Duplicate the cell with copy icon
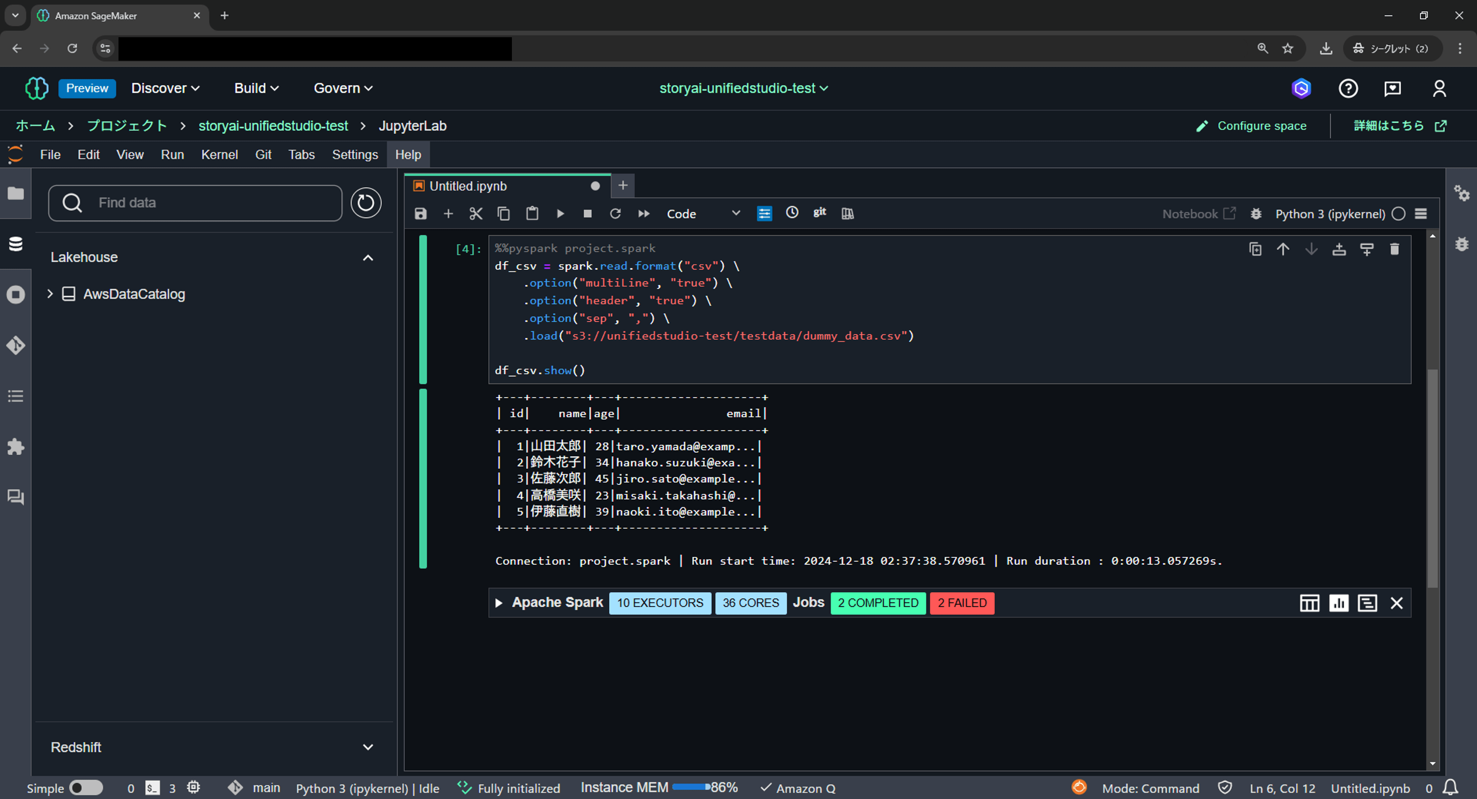This screenshot has height=799, width=1477. click(x=1255, y=249)
